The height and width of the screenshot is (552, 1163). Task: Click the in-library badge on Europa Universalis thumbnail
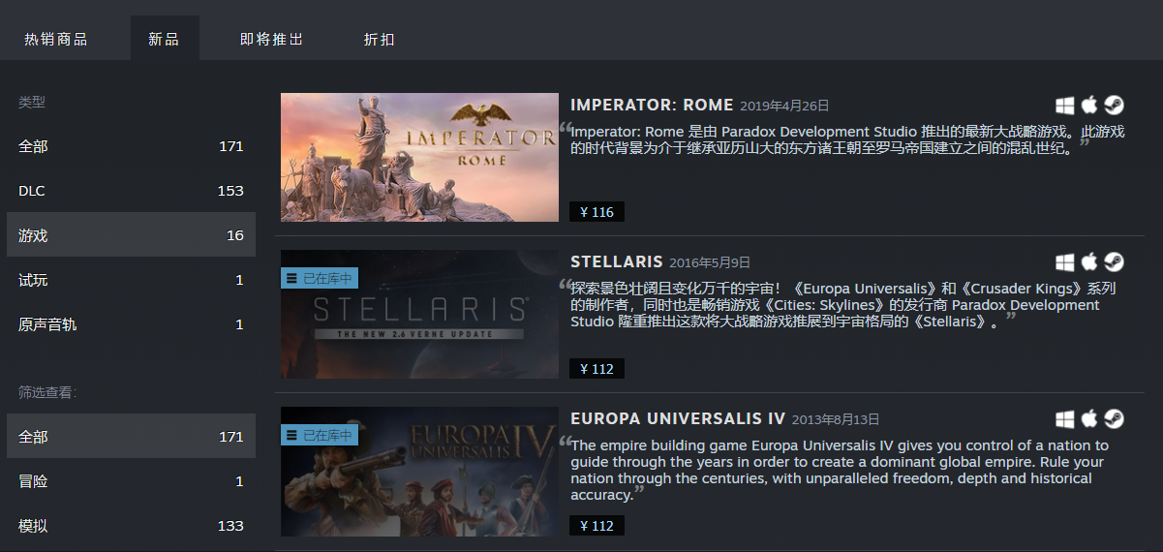pyautogui.click(x=320, y=435)
